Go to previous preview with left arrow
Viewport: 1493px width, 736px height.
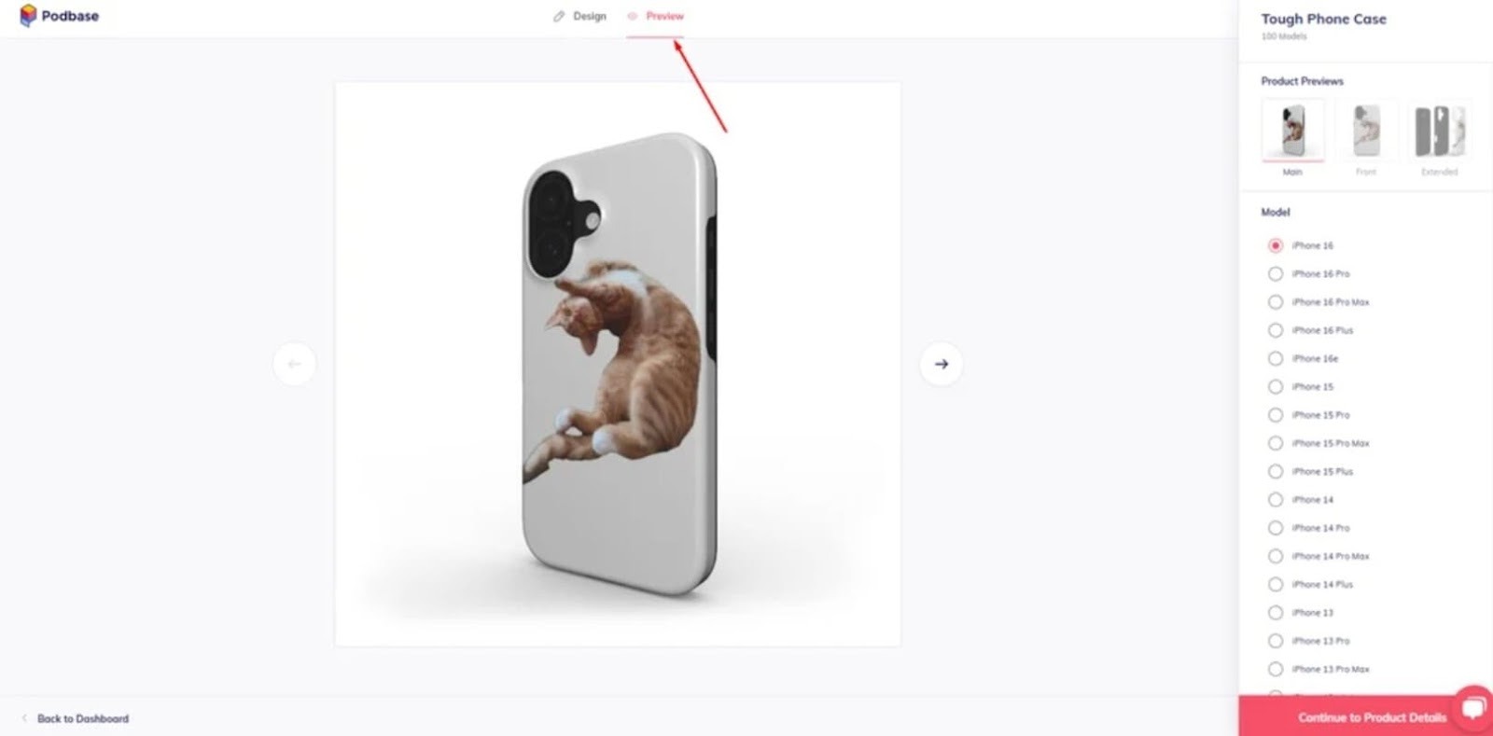click(x=295, y=364)
